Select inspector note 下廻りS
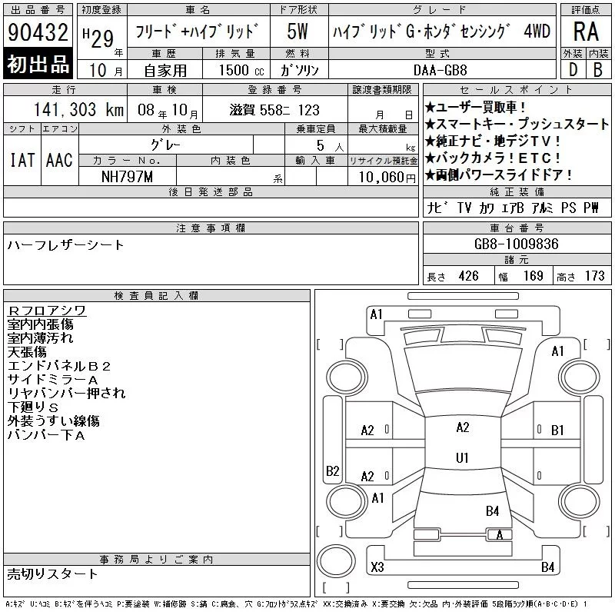 (33, 407)
